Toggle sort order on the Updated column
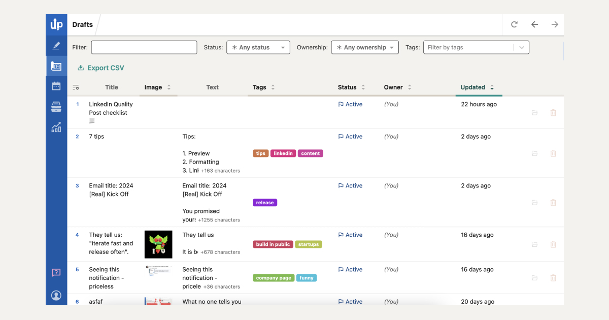 pyautogui.click(x=491, y=87)
